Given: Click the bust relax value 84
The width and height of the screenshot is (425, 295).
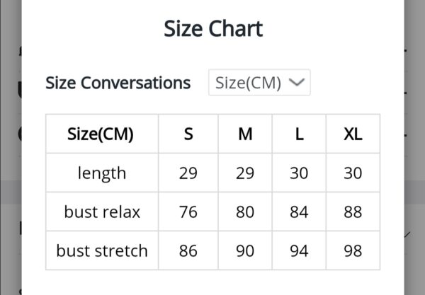Looking at the screenshot, I should 299,212.
